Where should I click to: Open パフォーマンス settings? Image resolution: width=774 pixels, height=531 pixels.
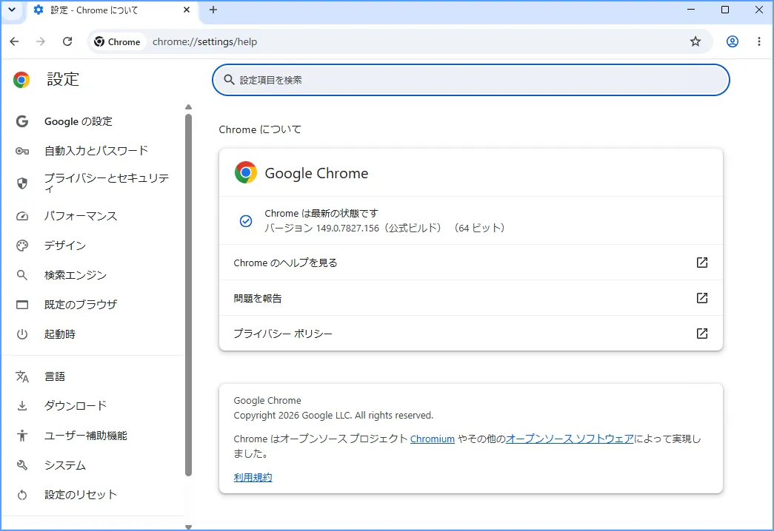point(81,216)
